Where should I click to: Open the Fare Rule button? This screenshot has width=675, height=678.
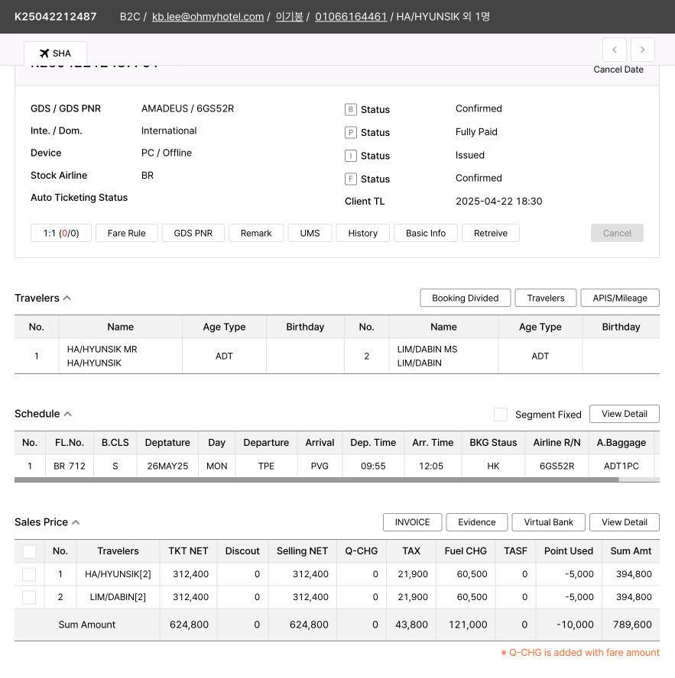click(x=126, y=233)
